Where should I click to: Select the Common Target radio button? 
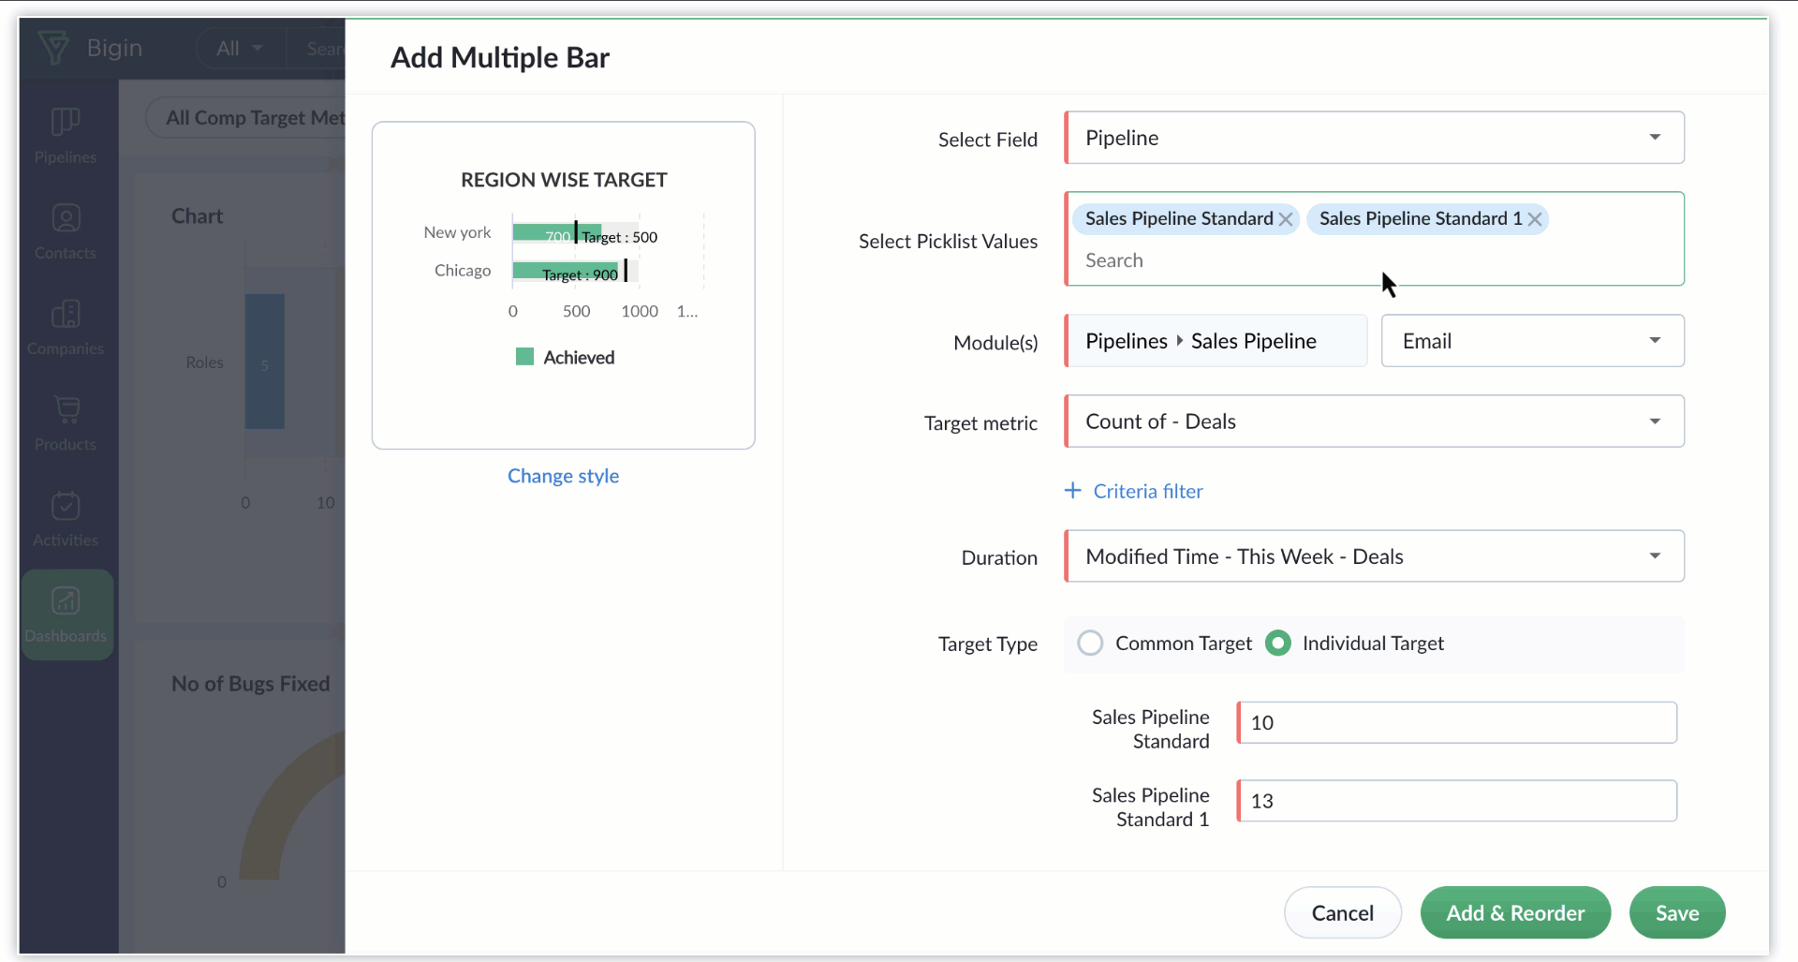[1090, 644]
